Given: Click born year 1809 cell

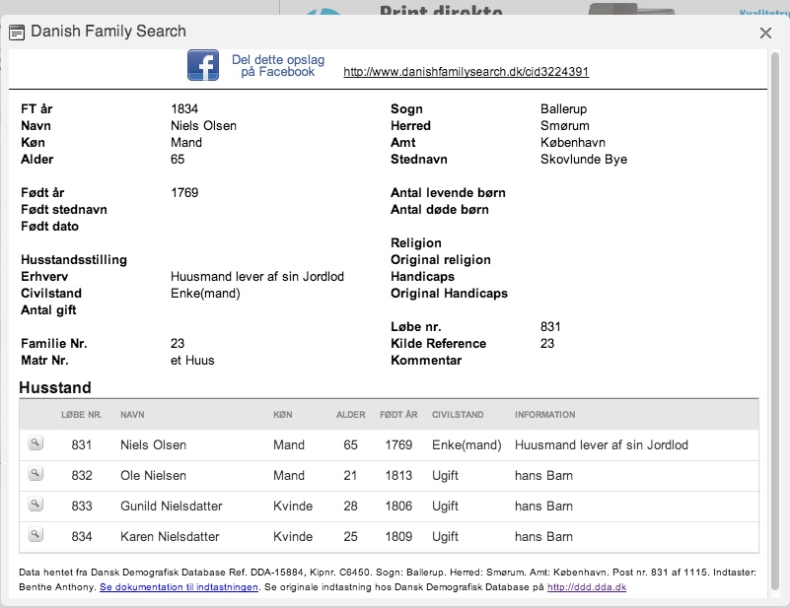Looking at the screenshot, I should [398, 536].
